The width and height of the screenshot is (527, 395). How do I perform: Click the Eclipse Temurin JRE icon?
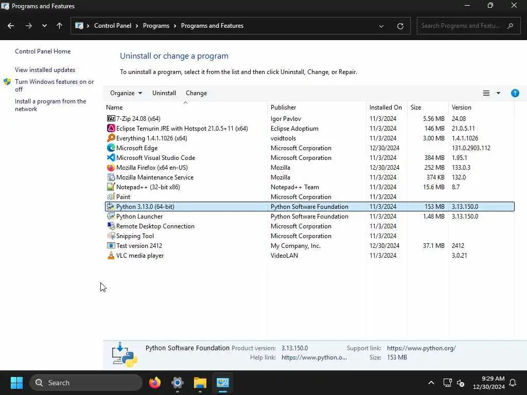[x=111, y=128]
